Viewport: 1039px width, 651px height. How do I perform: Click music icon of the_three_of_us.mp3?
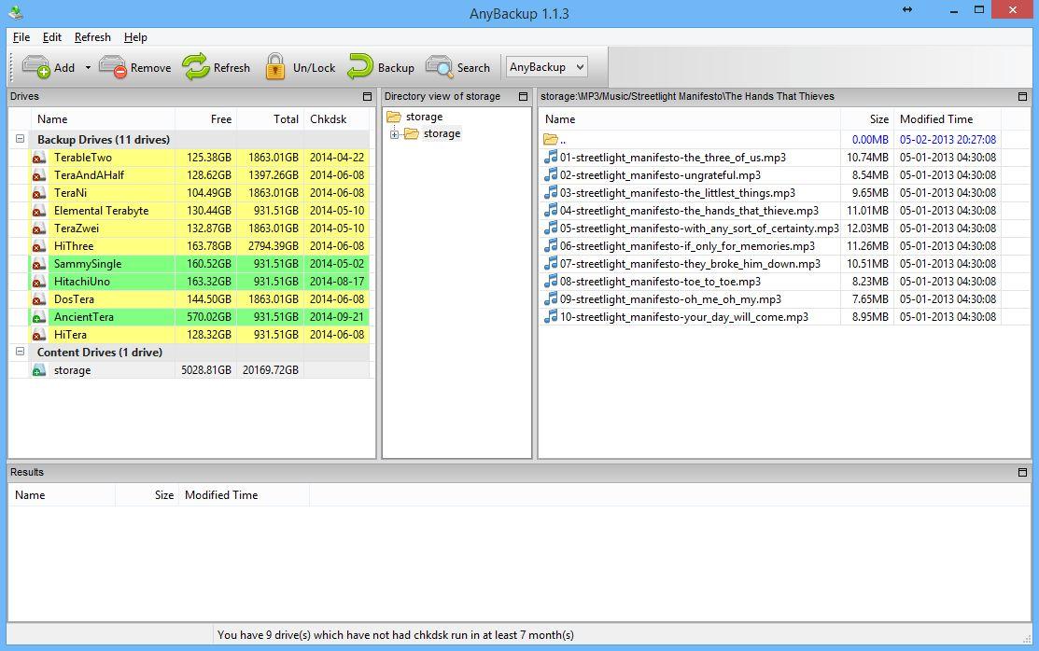[x=551, y=157]
